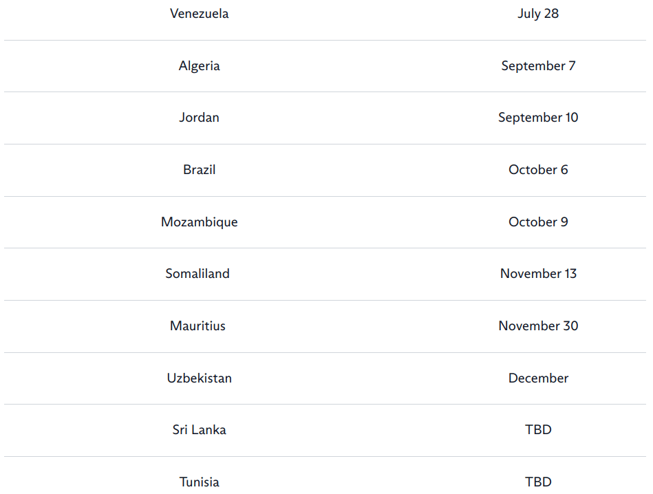Click the Mozambique country name
Screen dimensions: 653x494
(200, 222)
